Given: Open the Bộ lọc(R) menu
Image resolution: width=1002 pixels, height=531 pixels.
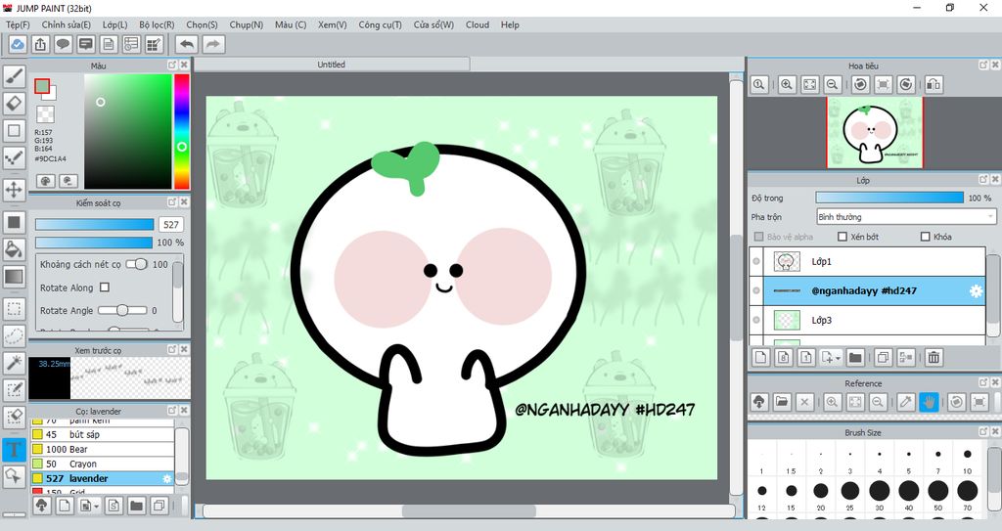Looking at the screenshot, I should click(x=157, y=24).
